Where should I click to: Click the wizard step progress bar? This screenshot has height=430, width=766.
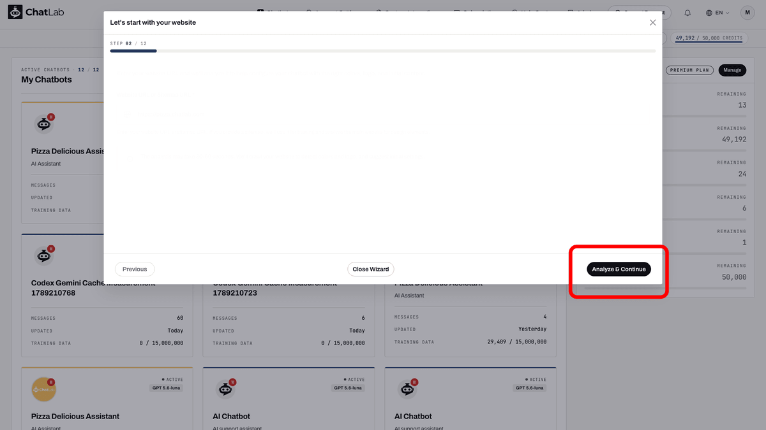tap(382, 51)
